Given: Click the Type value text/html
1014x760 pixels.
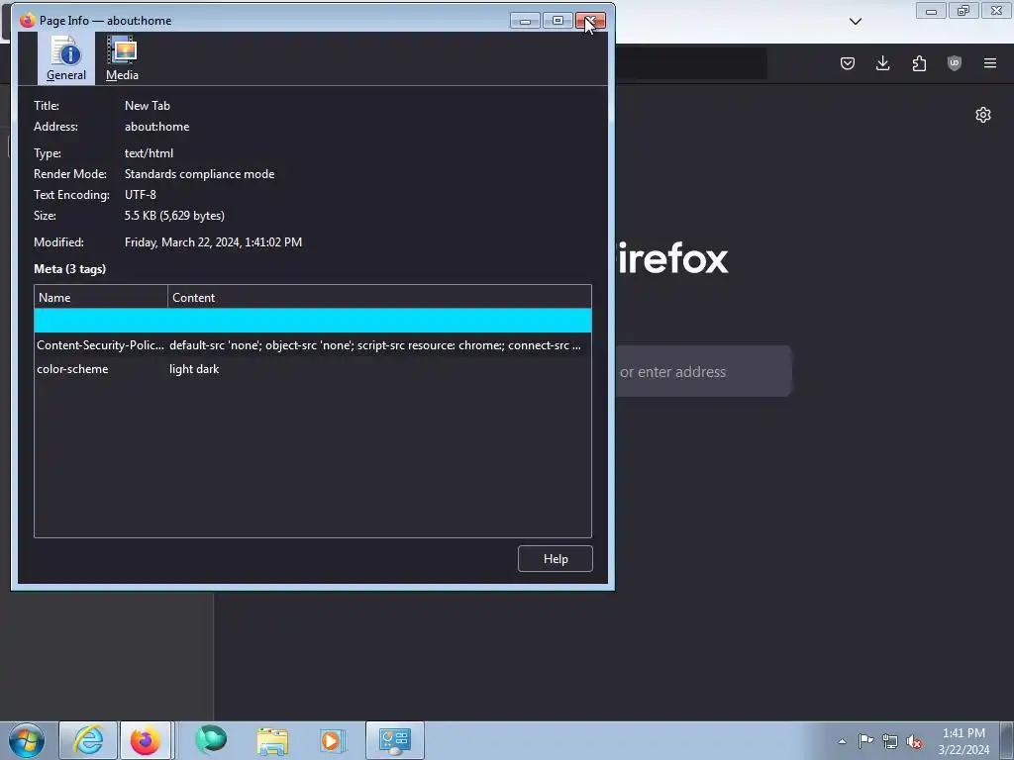Looking at the screenshot, I should coord(149,153).
